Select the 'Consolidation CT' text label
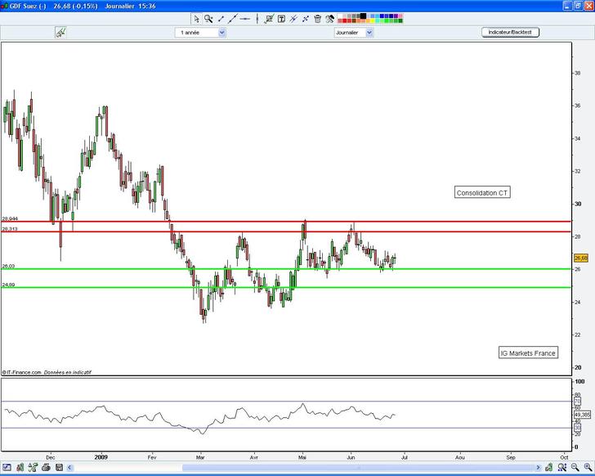 pyautogui.click(x=482, y=193)
